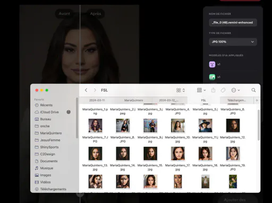Select MariaQuintero_19.JPG thumbnail

(233, 154)
